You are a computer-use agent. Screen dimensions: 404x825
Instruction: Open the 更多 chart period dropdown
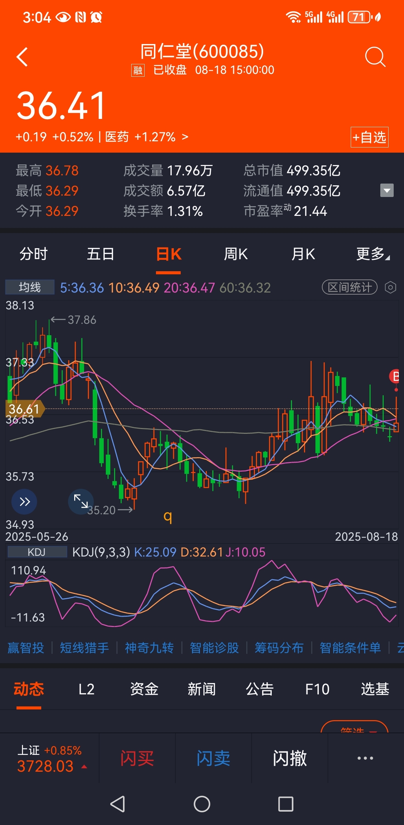click(x=373, y=254)
